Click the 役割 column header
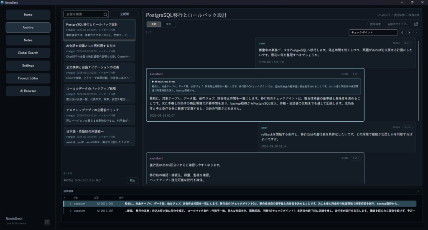Image resolution: width=428 pixels, height=230 pixels. click(x=76, y=198)
